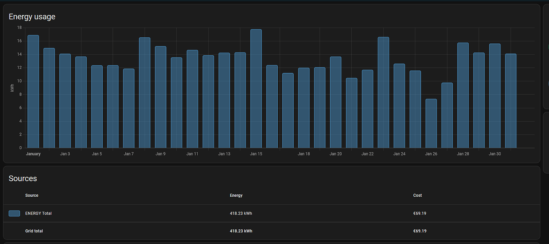Click the Jan 28 energy bar

pyautogui.click(x=463, y=95)
